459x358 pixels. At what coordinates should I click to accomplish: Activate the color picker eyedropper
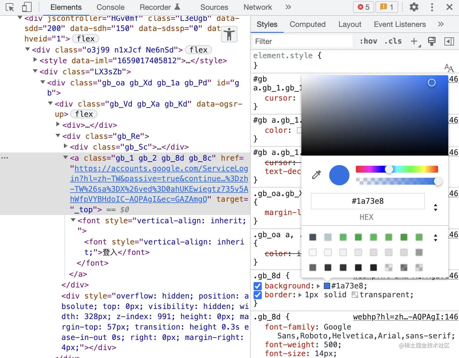[x=316, y=175]
